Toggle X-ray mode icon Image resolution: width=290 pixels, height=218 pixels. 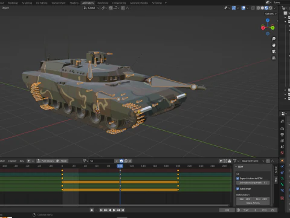tap(253, 8)
